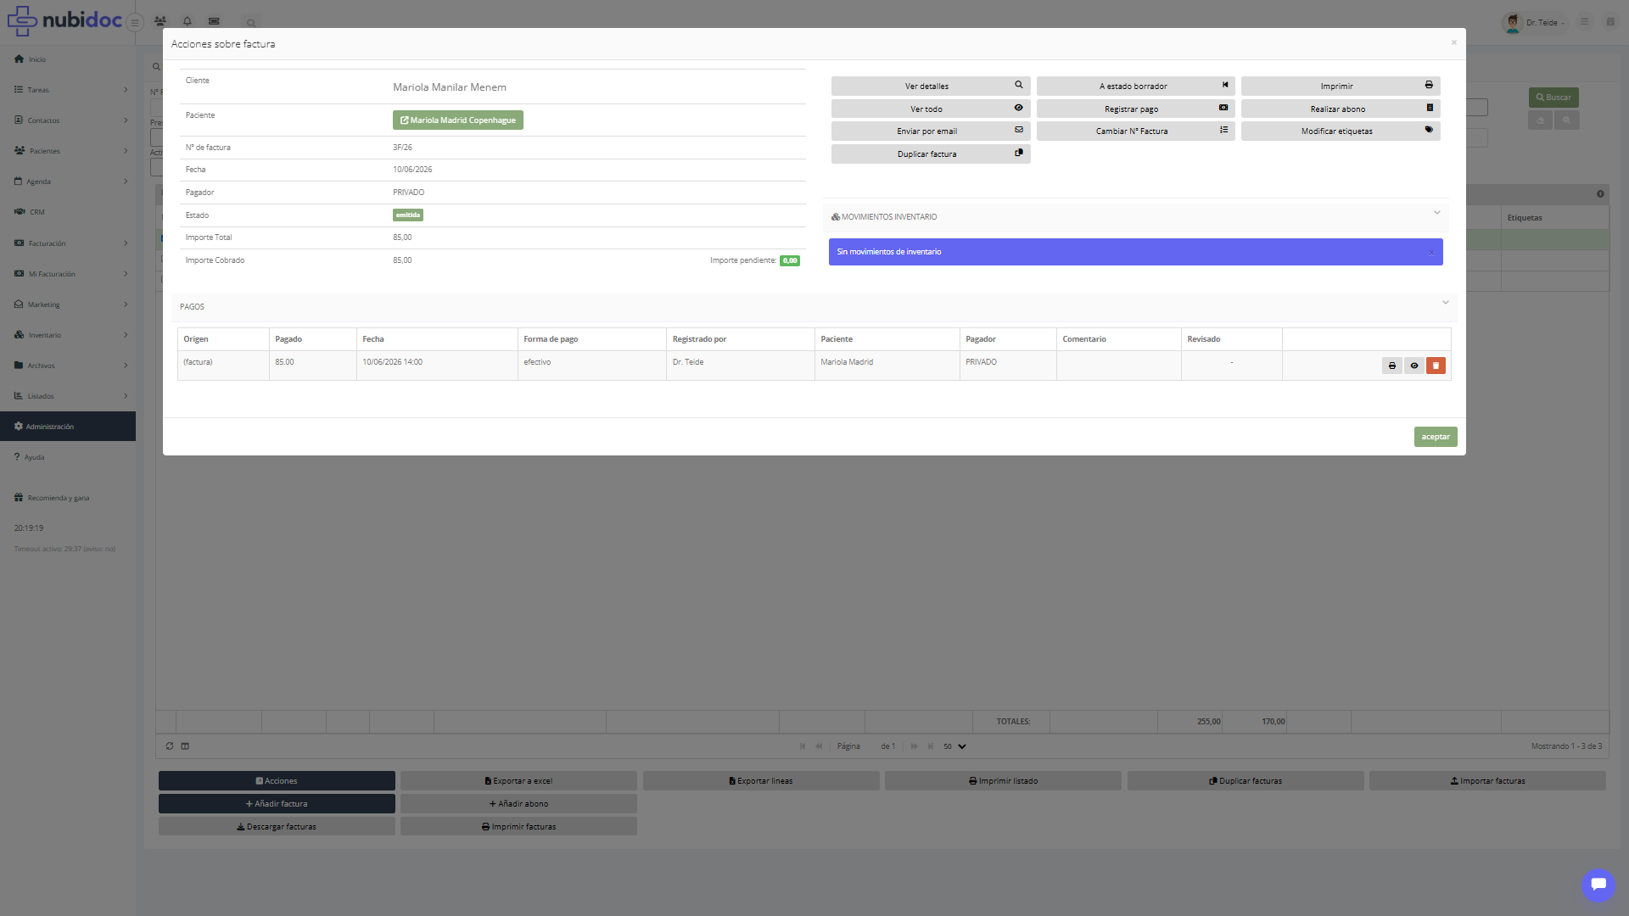Image resolution: width=1629 pixels, height=916 pixels.
Task: View the efectivo payment with eye icon
Action: click(x=1413, y=366)
